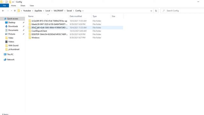204x115 pixels.
Task: Click the This PC computer icon
Action: click(x=5, y=55)
